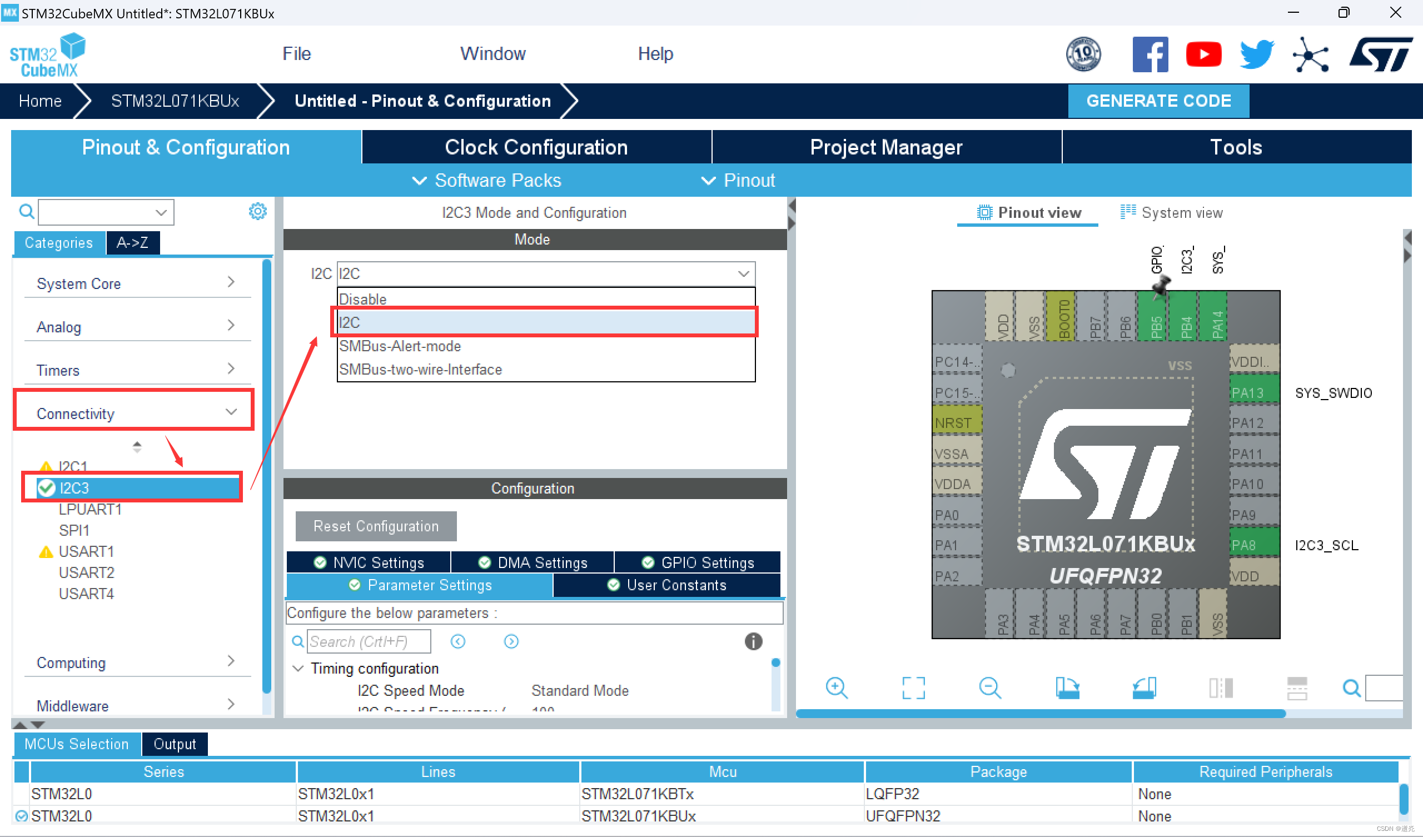Expand the Timers category
This screenshot has height=837, width=1423.
pos(137,370)
